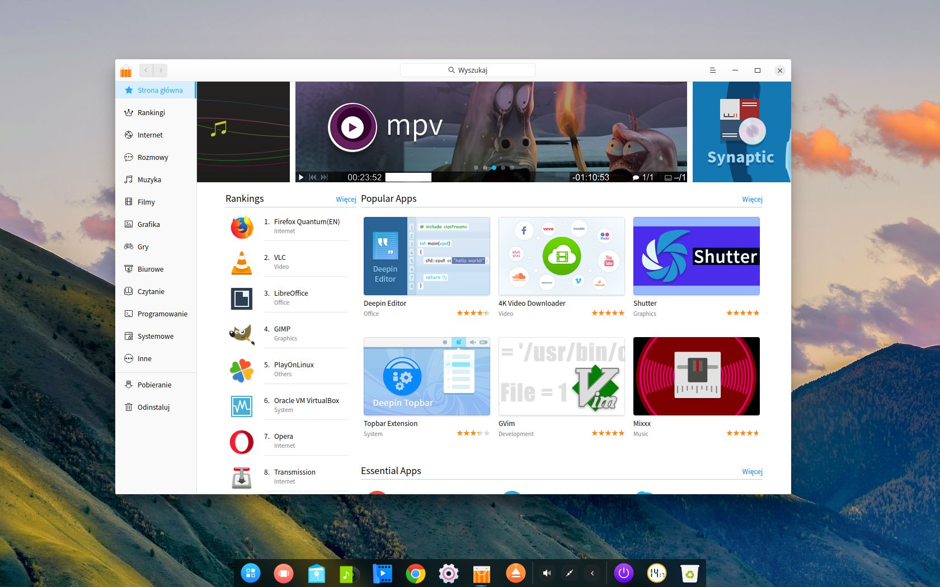Open the launcher icon in the dock

[251, 573]
